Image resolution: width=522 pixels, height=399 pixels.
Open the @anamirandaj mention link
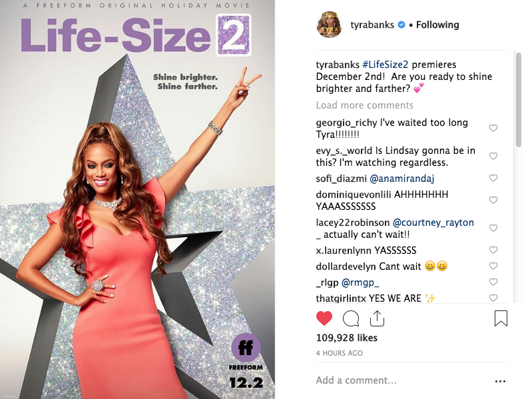[402, 179]
